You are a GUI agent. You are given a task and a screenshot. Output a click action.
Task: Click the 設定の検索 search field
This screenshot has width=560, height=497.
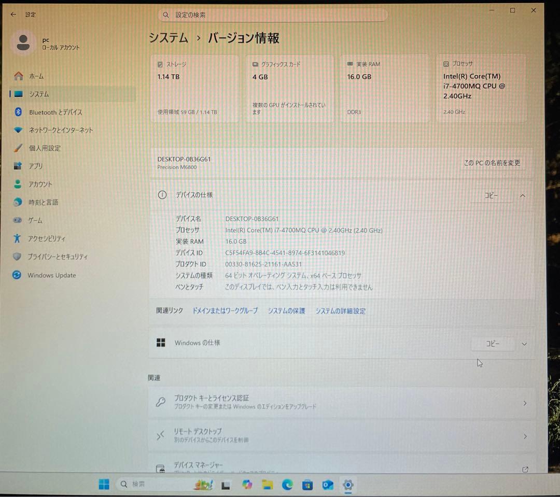point(273,15)
